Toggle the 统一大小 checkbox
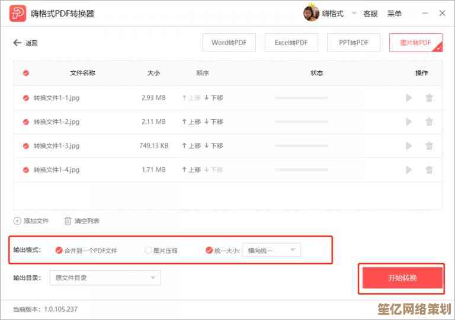Image resolution: width=455 pixels, height=320 pixels. (209, 251)
